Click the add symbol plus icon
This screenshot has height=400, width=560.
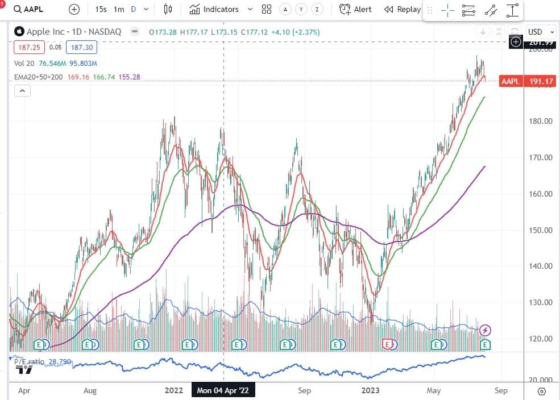[x=74, y=9]
